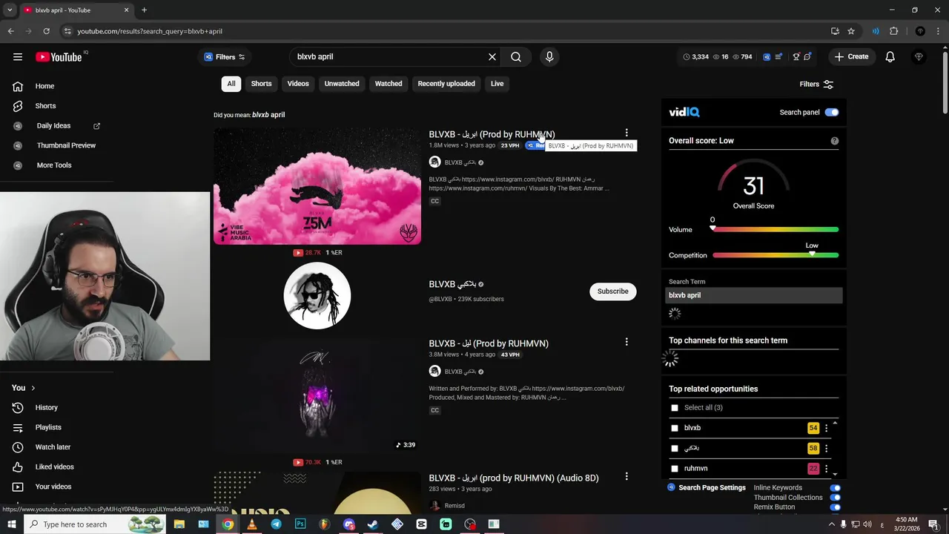
Task: Open the vidIQ trophy icon
Action: coord(796,56)
